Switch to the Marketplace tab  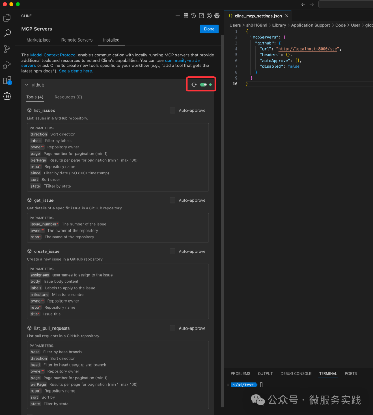pyautogui.click(x=39, y=40)
